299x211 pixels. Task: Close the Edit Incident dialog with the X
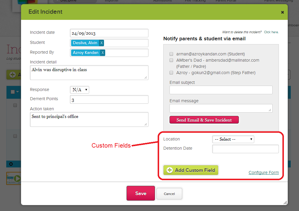pyautogui.click(x=282, y=12)
